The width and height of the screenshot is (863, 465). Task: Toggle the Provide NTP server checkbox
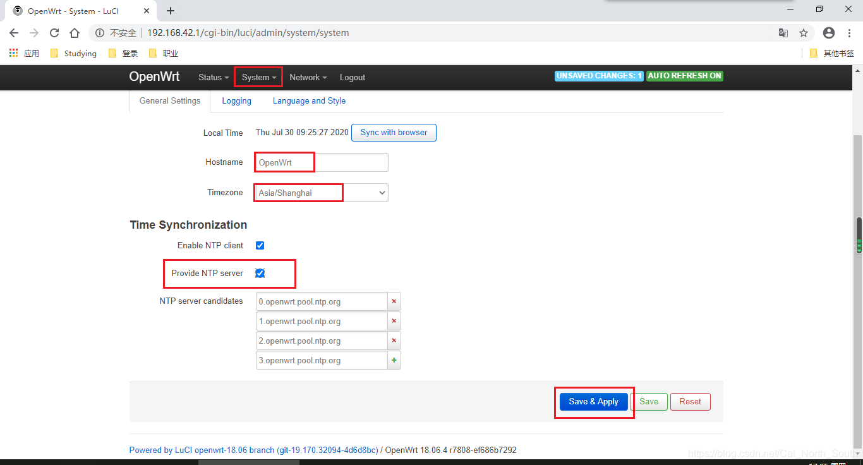click(x=260, y=274)
